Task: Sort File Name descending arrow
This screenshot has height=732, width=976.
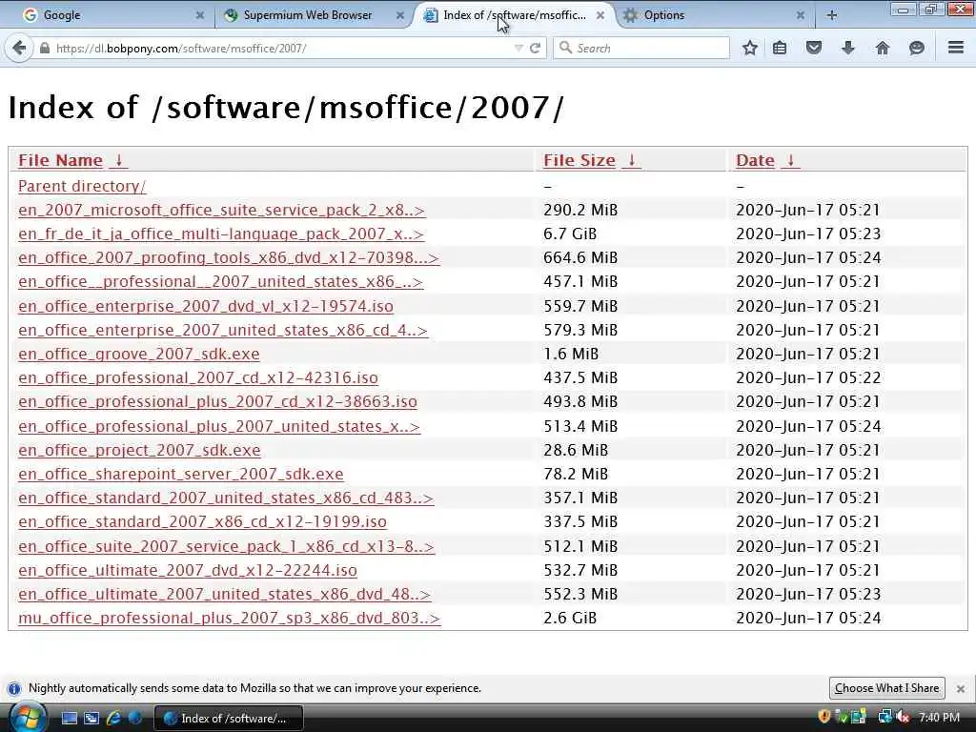Action: point(118,160)
